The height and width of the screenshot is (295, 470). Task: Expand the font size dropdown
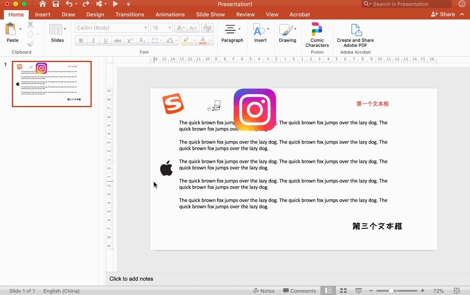coord(169,28)
